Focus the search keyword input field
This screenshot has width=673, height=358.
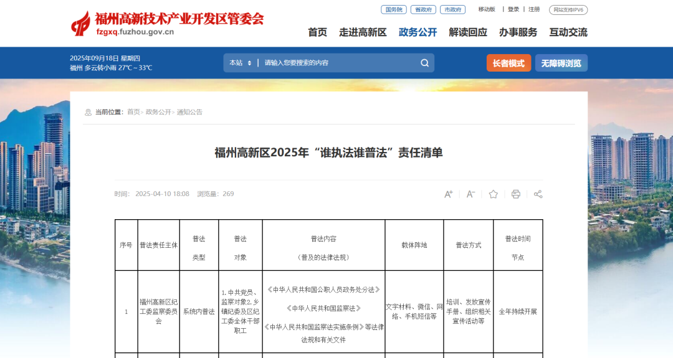336,63
